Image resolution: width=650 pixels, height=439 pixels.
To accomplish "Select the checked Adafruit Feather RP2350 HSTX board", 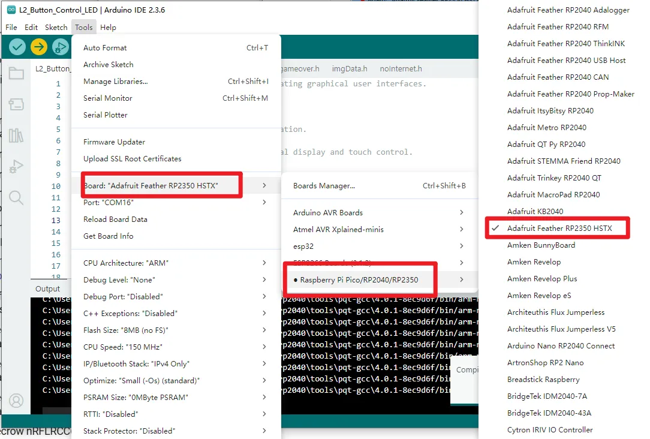I will tap(558, 228).
